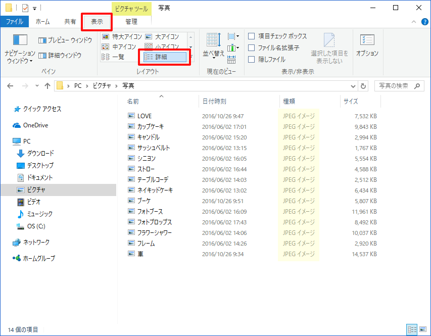Screen dimensions: 431x336
Task: Select large icons layout
Action: [x=162, y=36]
